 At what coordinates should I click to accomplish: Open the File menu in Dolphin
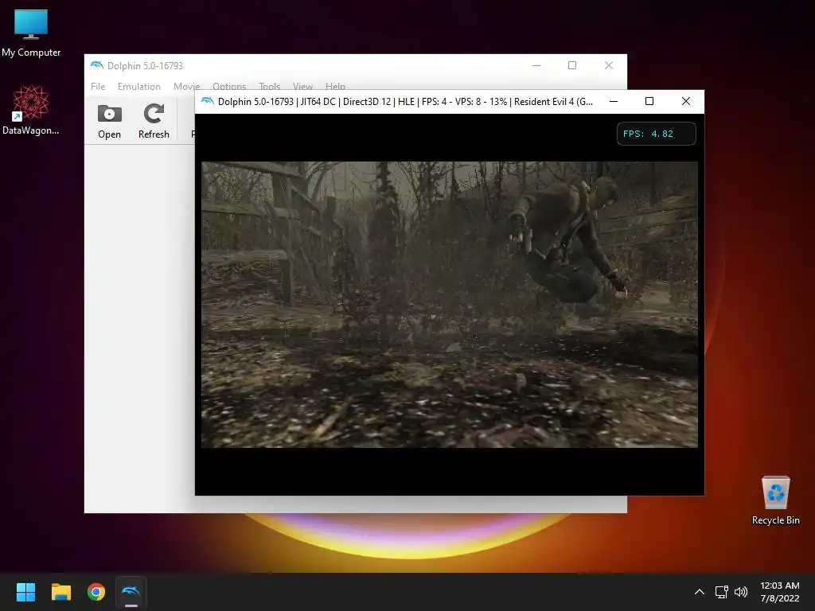click(98, 86)
